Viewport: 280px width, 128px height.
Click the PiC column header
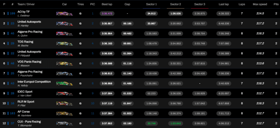tap(92, 4)
